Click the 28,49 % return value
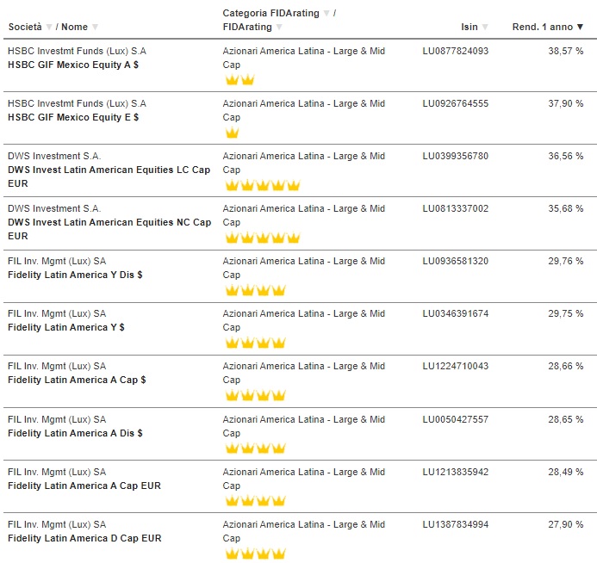Image resolution: width=597 pixels, height=563 pixels. coord(565,472)
